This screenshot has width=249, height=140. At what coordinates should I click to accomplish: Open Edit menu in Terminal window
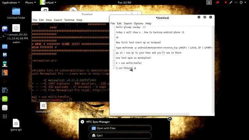pos(41,20)
